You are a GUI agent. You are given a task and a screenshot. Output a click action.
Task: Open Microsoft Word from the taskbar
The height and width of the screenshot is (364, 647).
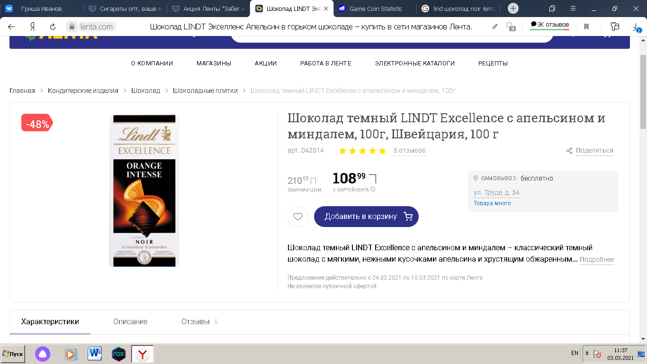tap(95, 354)
